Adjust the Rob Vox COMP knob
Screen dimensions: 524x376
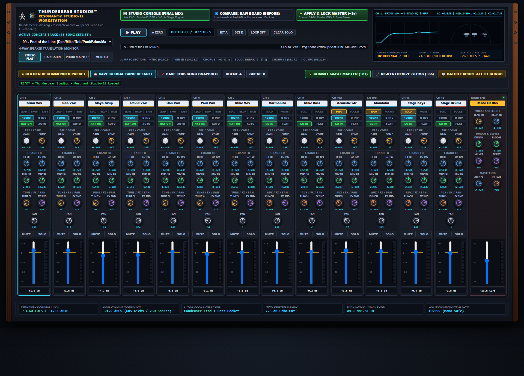(77, 141)
